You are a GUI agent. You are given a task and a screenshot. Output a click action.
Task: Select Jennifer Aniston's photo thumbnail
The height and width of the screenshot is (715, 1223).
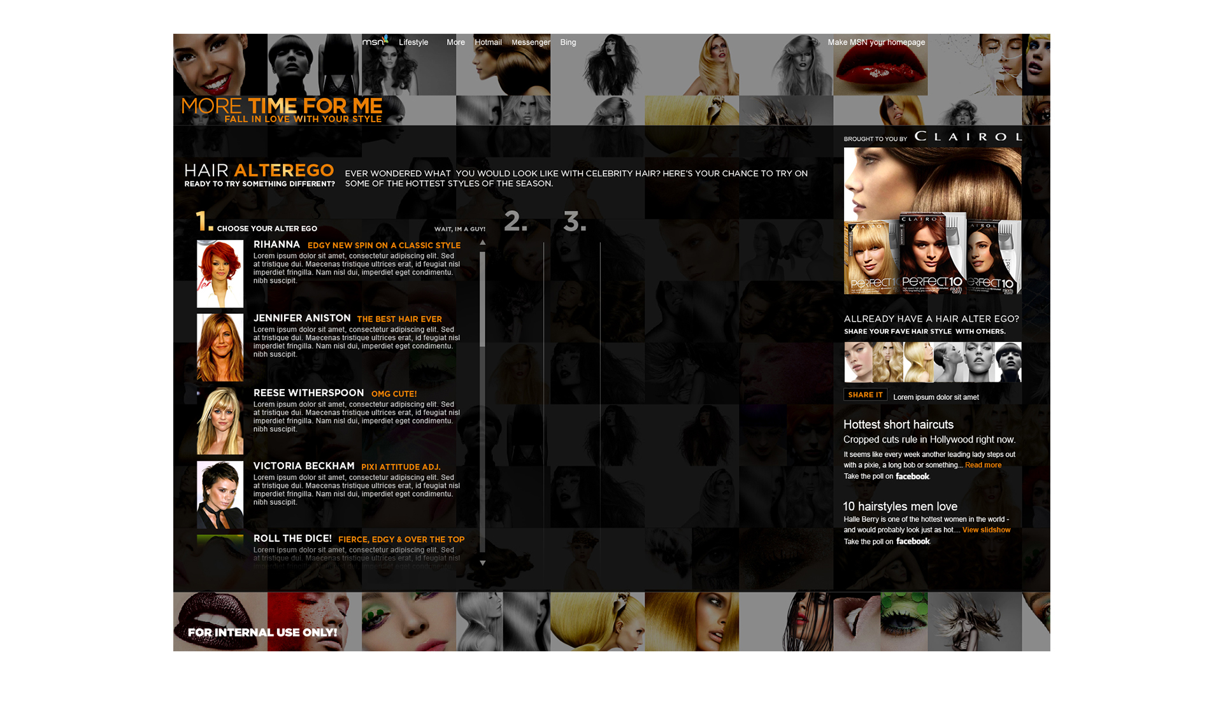220,347
